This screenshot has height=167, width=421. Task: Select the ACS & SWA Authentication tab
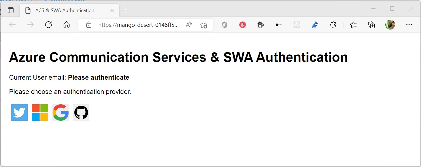tap(70, 10)
